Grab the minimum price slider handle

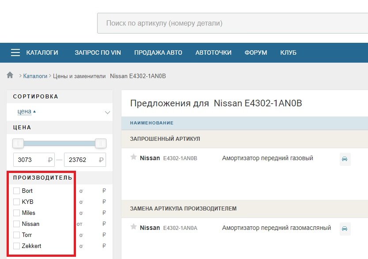(18, 143)
